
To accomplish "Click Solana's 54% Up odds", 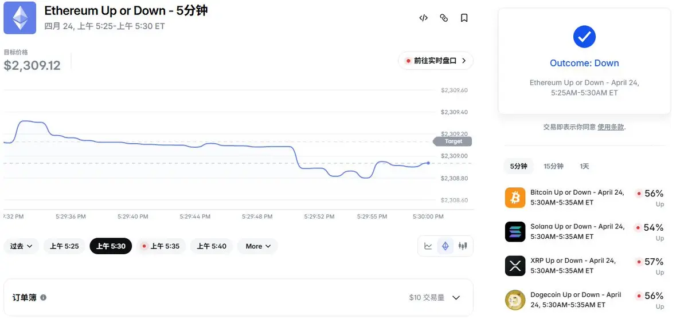I will (654, 228).
